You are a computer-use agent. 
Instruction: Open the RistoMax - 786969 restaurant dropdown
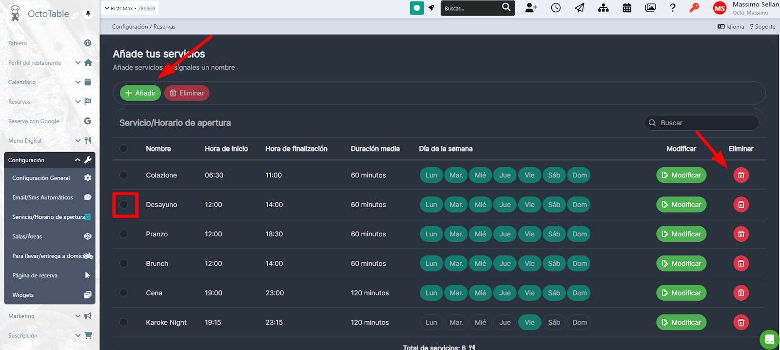130,8
